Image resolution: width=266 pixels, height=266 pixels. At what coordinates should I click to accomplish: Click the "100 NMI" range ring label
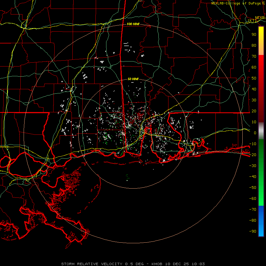(133, 24)
